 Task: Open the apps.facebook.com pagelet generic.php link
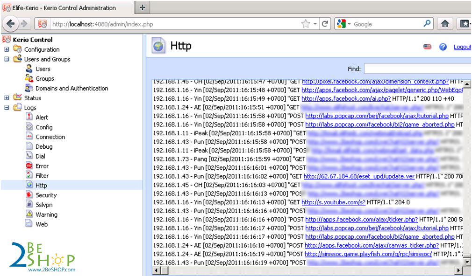pos(382,90)
